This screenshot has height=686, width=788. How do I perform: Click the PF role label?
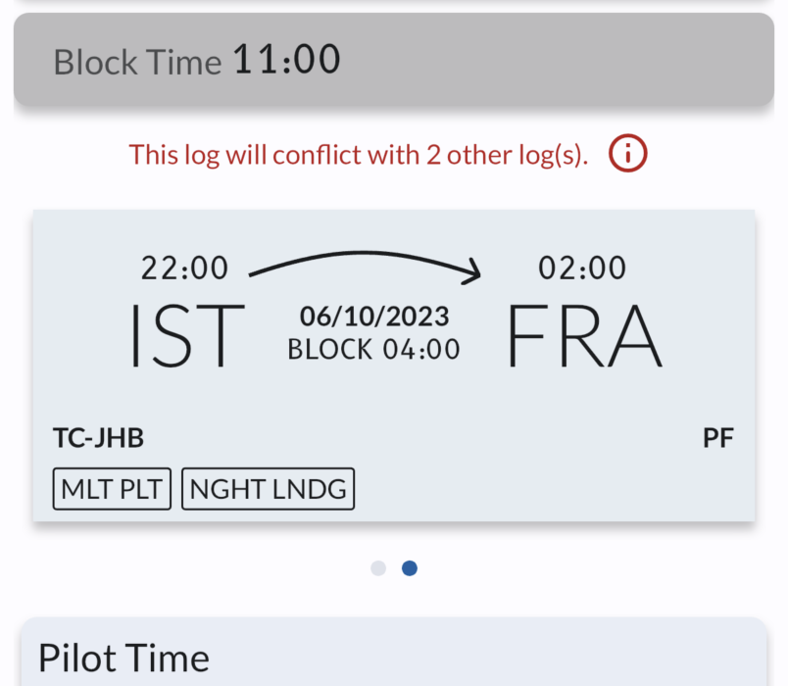pos(717,438)
